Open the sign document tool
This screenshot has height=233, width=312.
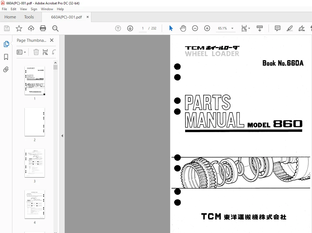click(302, 28)
